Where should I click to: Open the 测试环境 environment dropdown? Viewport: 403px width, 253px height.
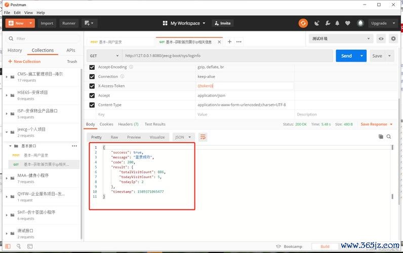pos(341,38)
